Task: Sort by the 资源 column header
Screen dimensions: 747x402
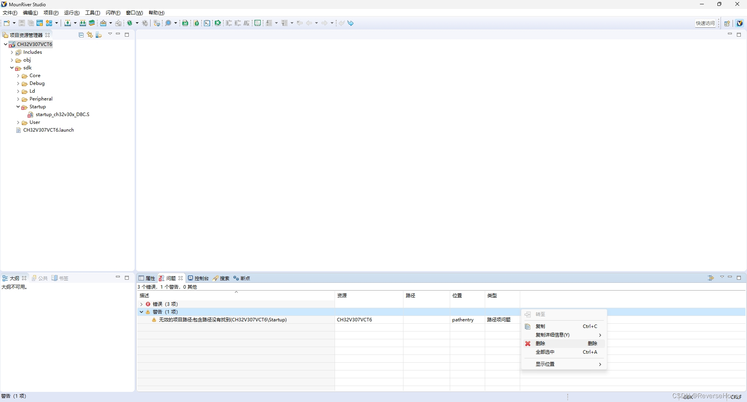Action: coord(369,296)
